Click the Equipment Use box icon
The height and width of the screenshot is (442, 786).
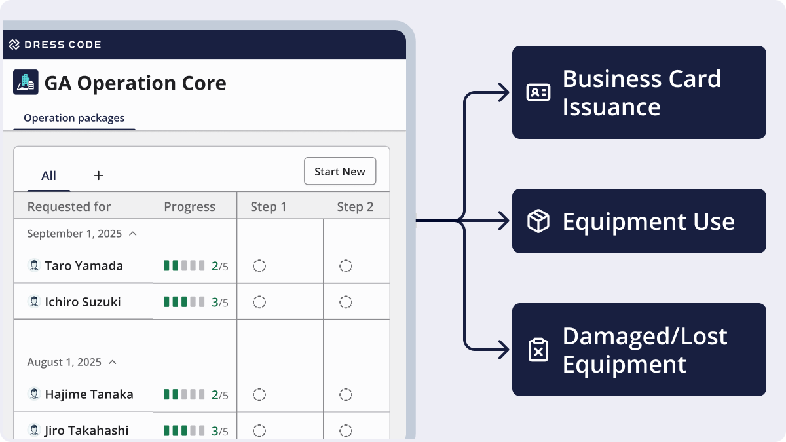(538, 221)
